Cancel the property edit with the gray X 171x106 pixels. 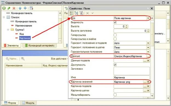tap(87, 13)
